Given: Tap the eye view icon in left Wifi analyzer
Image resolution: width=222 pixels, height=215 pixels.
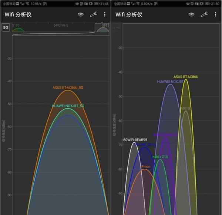Looking at the screenshot, I should tap(81, 14).
